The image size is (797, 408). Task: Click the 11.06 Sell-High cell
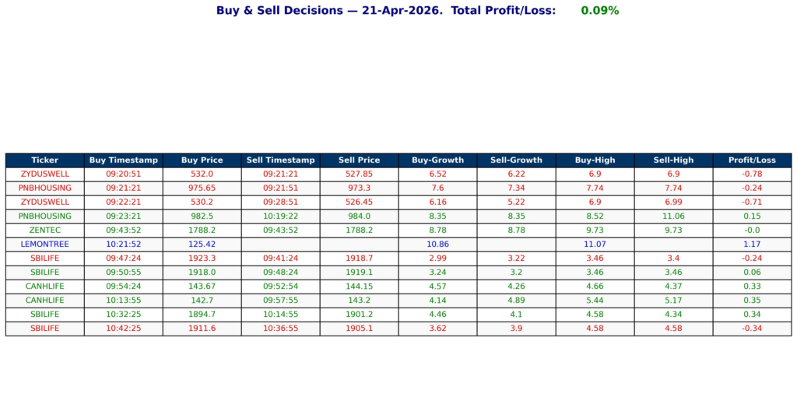673,216
